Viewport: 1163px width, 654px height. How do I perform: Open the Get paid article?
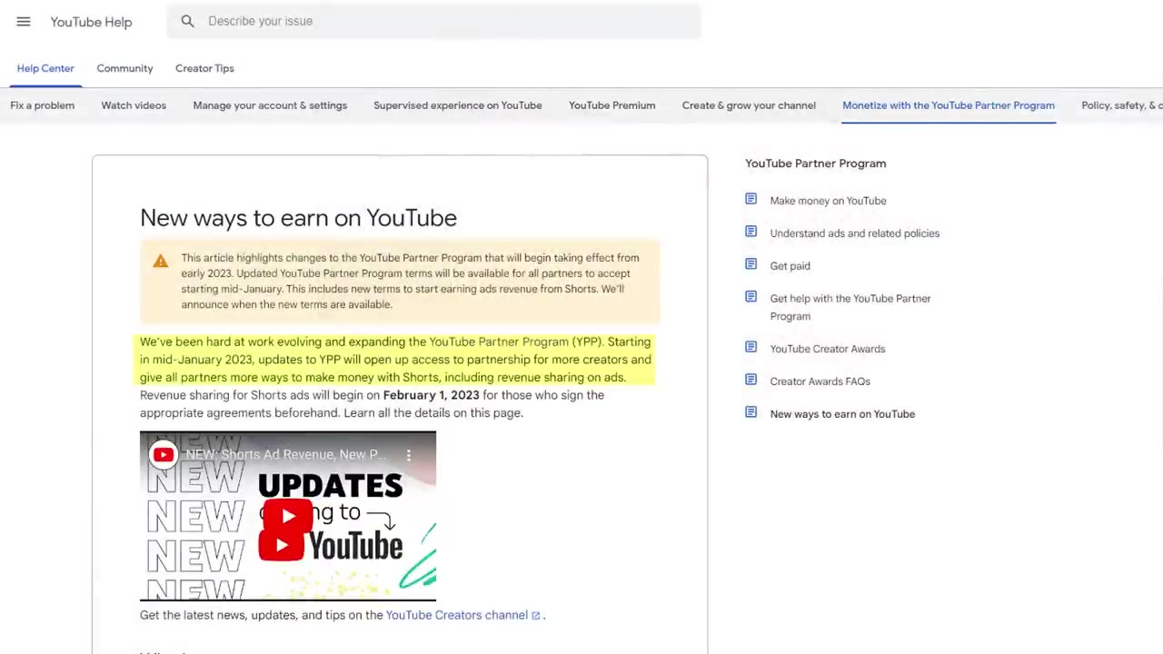[790, 266]
